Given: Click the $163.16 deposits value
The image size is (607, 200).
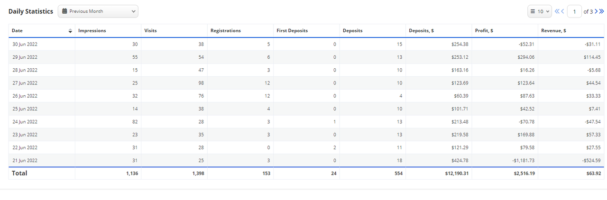Looking at the screenshot, I should pos(460,70).
